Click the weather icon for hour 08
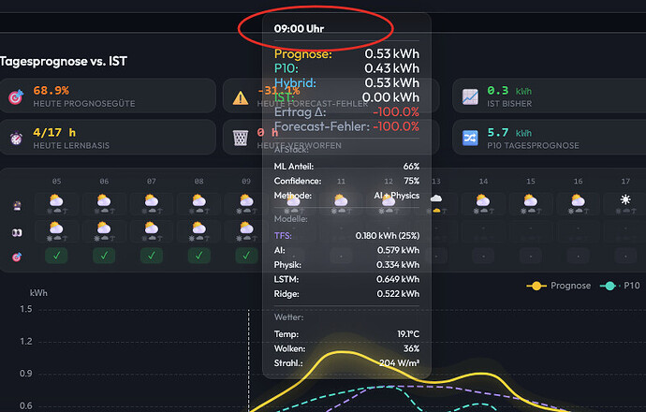Viewport: 646px width, 412px height. (199, 200)
